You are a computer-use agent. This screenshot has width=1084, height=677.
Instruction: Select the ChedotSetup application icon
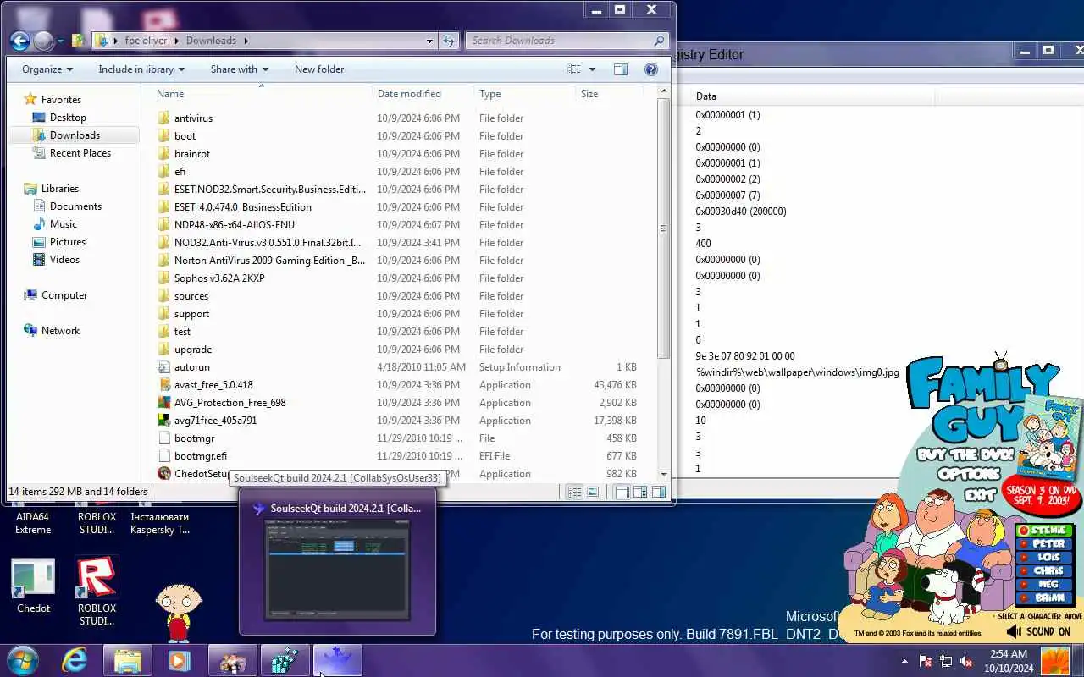pos(164,473)
